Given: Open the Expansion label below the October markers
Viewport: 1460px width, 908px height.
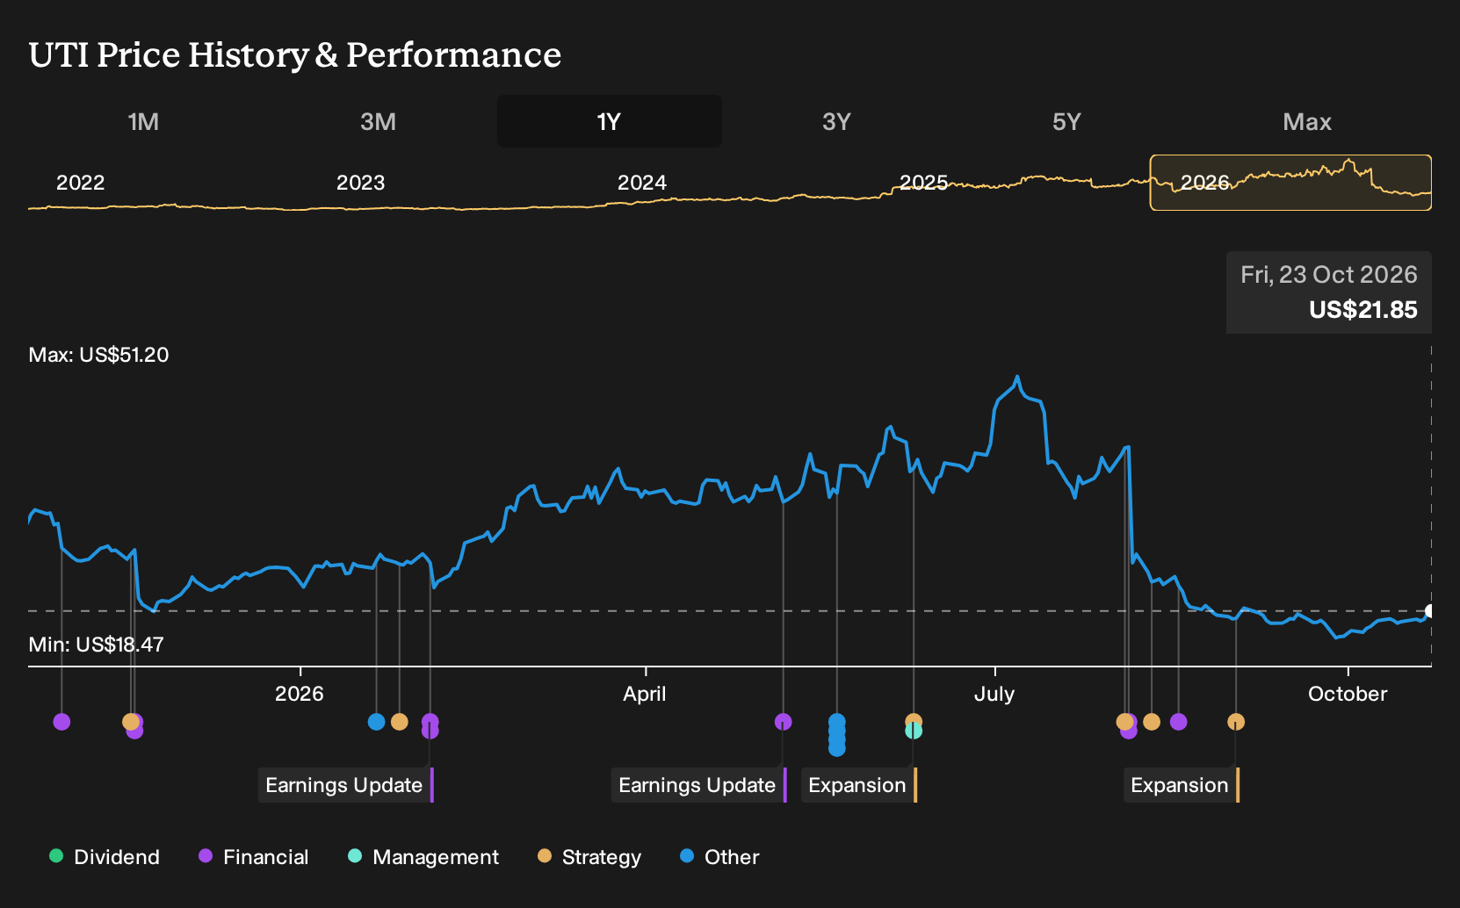Looking at the screenshot, I should click(x=1182, y=785).
